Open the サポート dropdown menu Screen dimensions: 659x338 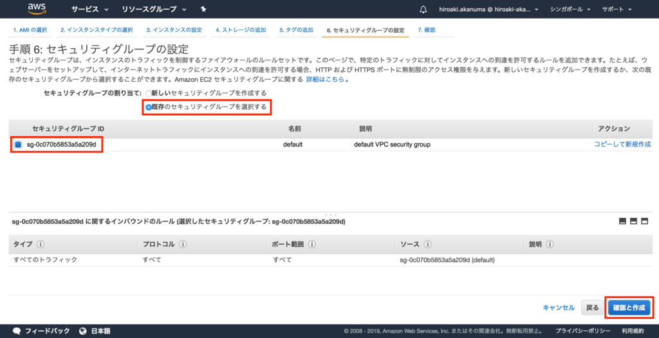[617, 9]
